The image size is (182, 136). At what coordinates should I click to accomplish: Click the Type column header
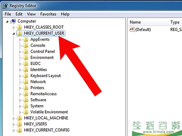pos(175,22)
